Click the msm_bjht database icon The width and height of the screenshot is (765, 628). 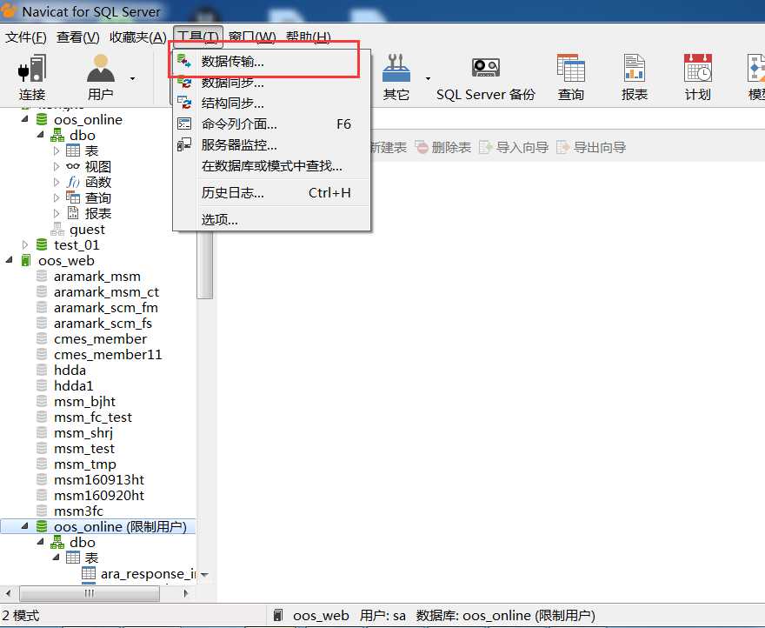pyautogui.click(x=42, y=401)
